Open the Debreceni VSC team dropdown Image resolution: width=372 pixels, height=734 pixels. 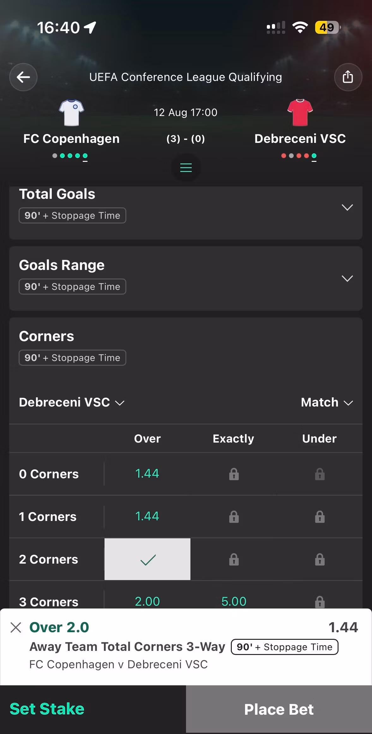tap(72, 402)
